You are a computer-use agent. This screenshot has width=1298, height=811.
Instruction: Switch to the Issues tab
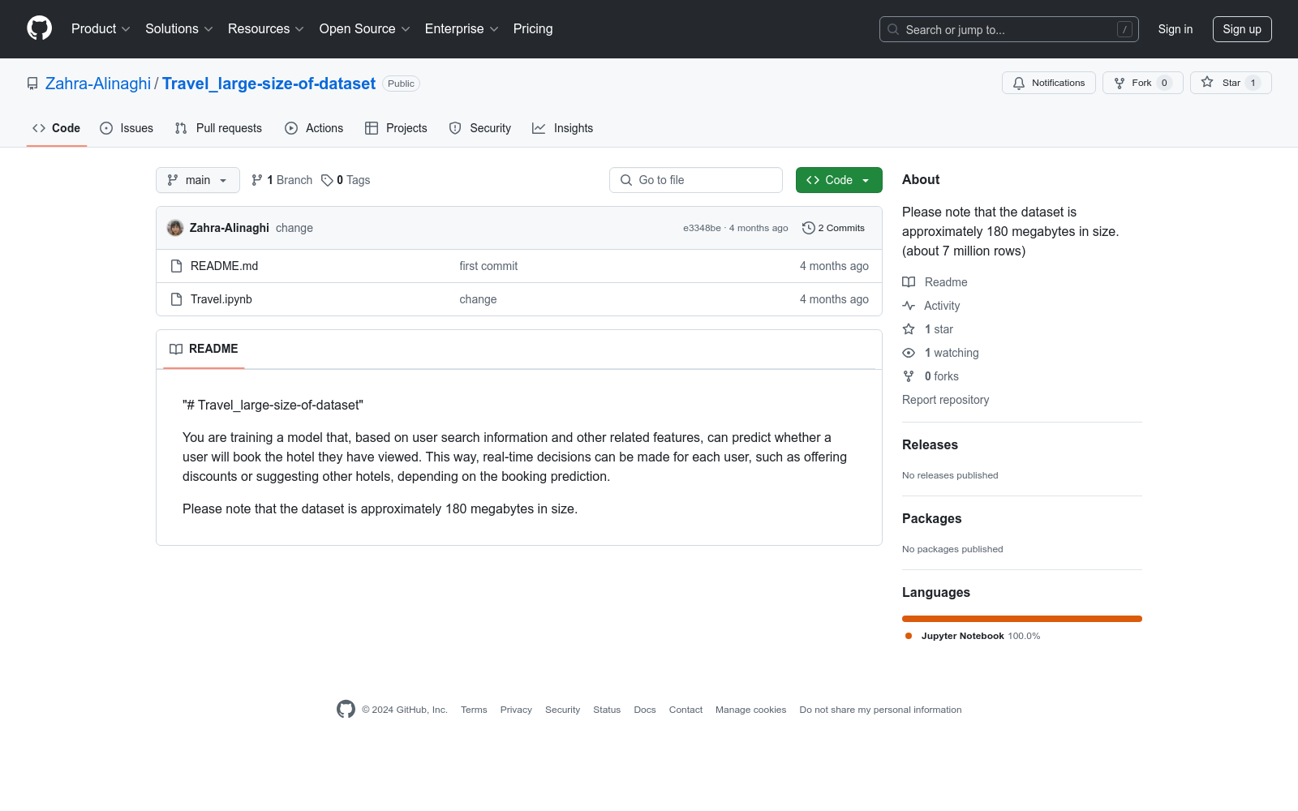[127, 128]
